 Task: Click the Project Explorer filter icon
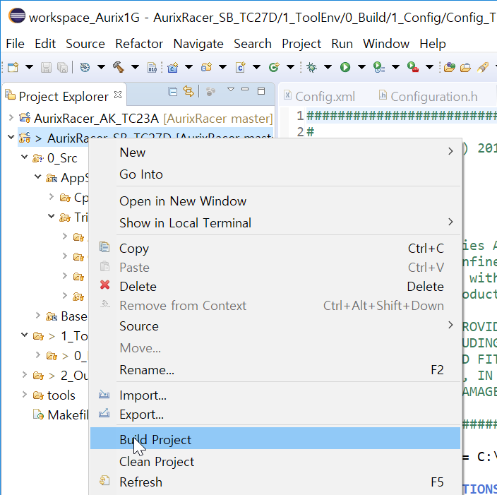coord(210,92)
